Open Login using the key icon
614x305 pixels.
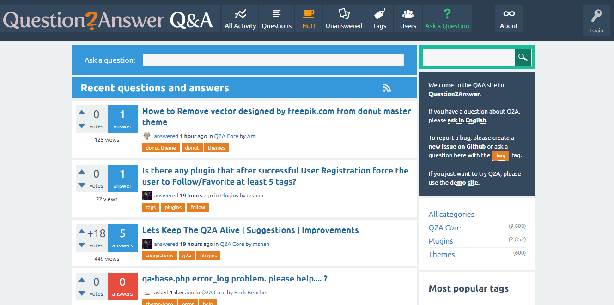(596, 14)
